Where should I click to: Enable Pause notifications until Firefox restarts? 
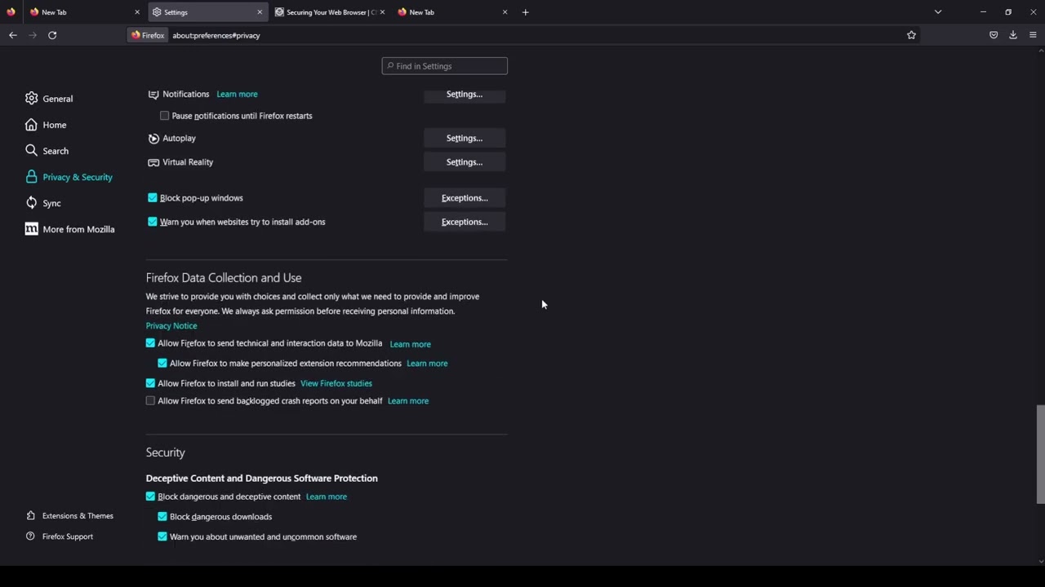tap(165, 116)
